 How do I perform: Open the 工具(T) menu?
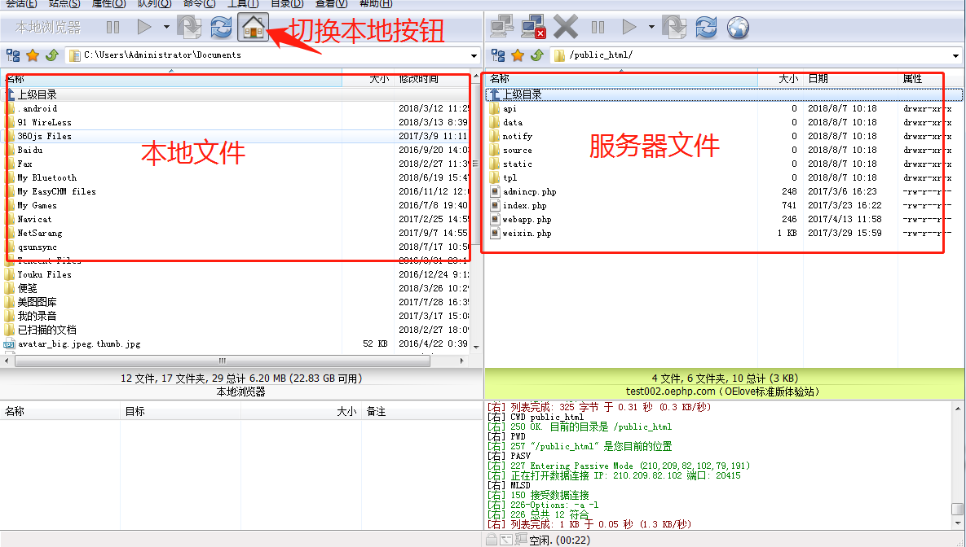pyautogui.click(x=243, y=4)
